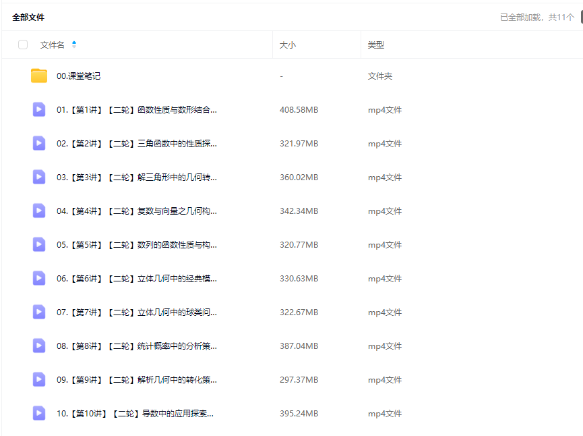The image size is (583, 436).
Task: Click the 00.课堂笔记 folder icon
Action: [x=39, y=76]
